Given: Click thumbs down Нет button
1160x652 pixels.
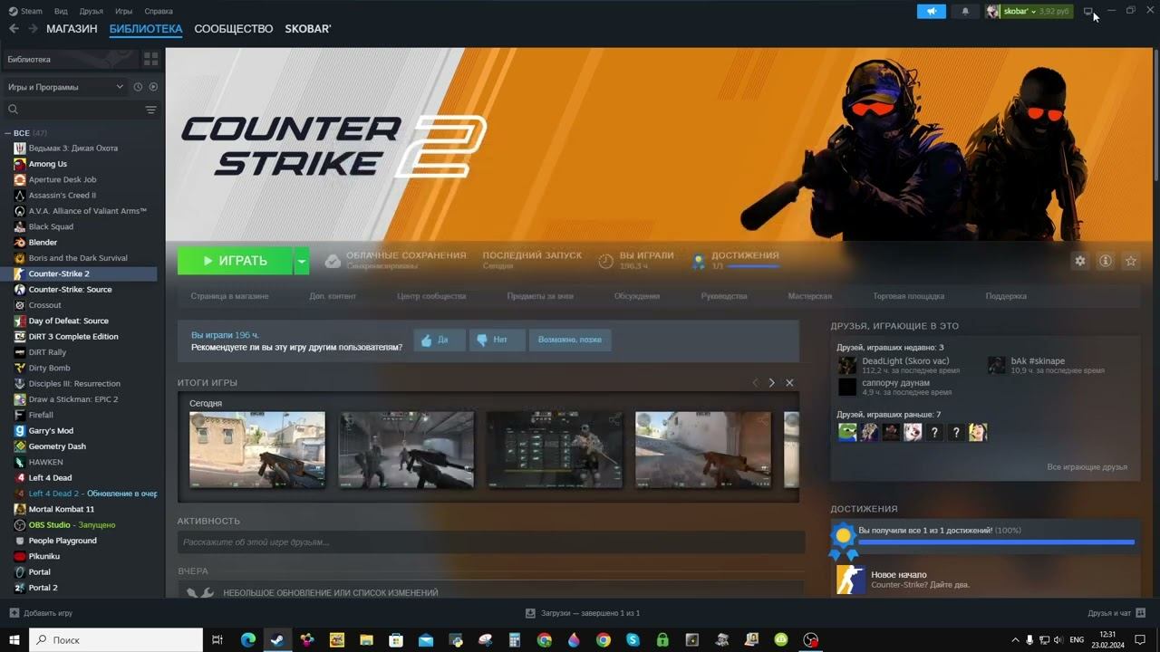Looking at the screenshot, I should (x=497, y=340).
